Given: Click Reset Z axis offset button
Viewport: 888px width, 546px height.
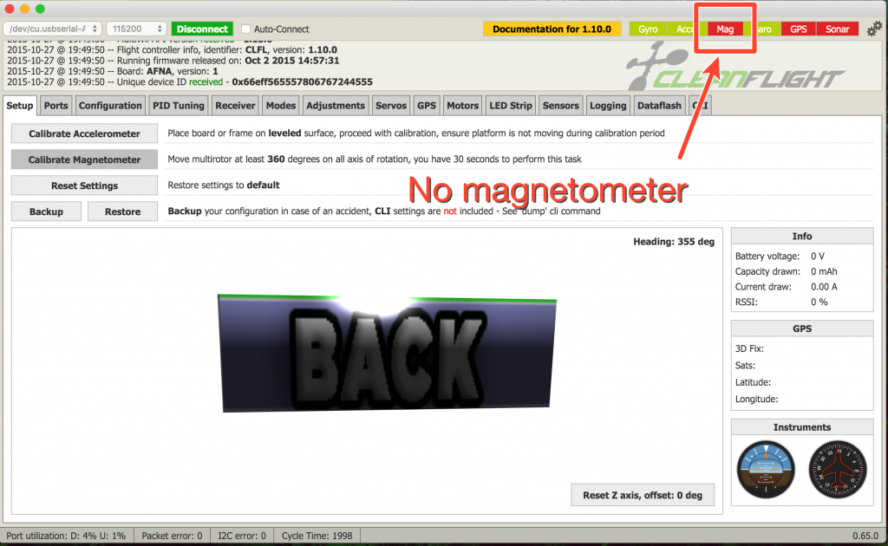Looking at the screenshot, I should (x=642, y=494).
